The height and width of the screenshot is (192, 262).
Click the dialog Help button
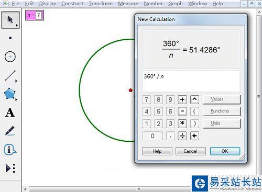coord(157,151)
